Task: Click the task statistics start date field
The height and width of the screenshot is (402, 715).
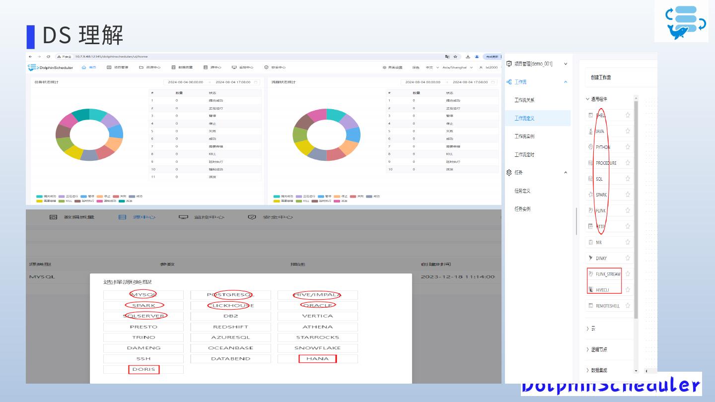Action: click(186, 82)
